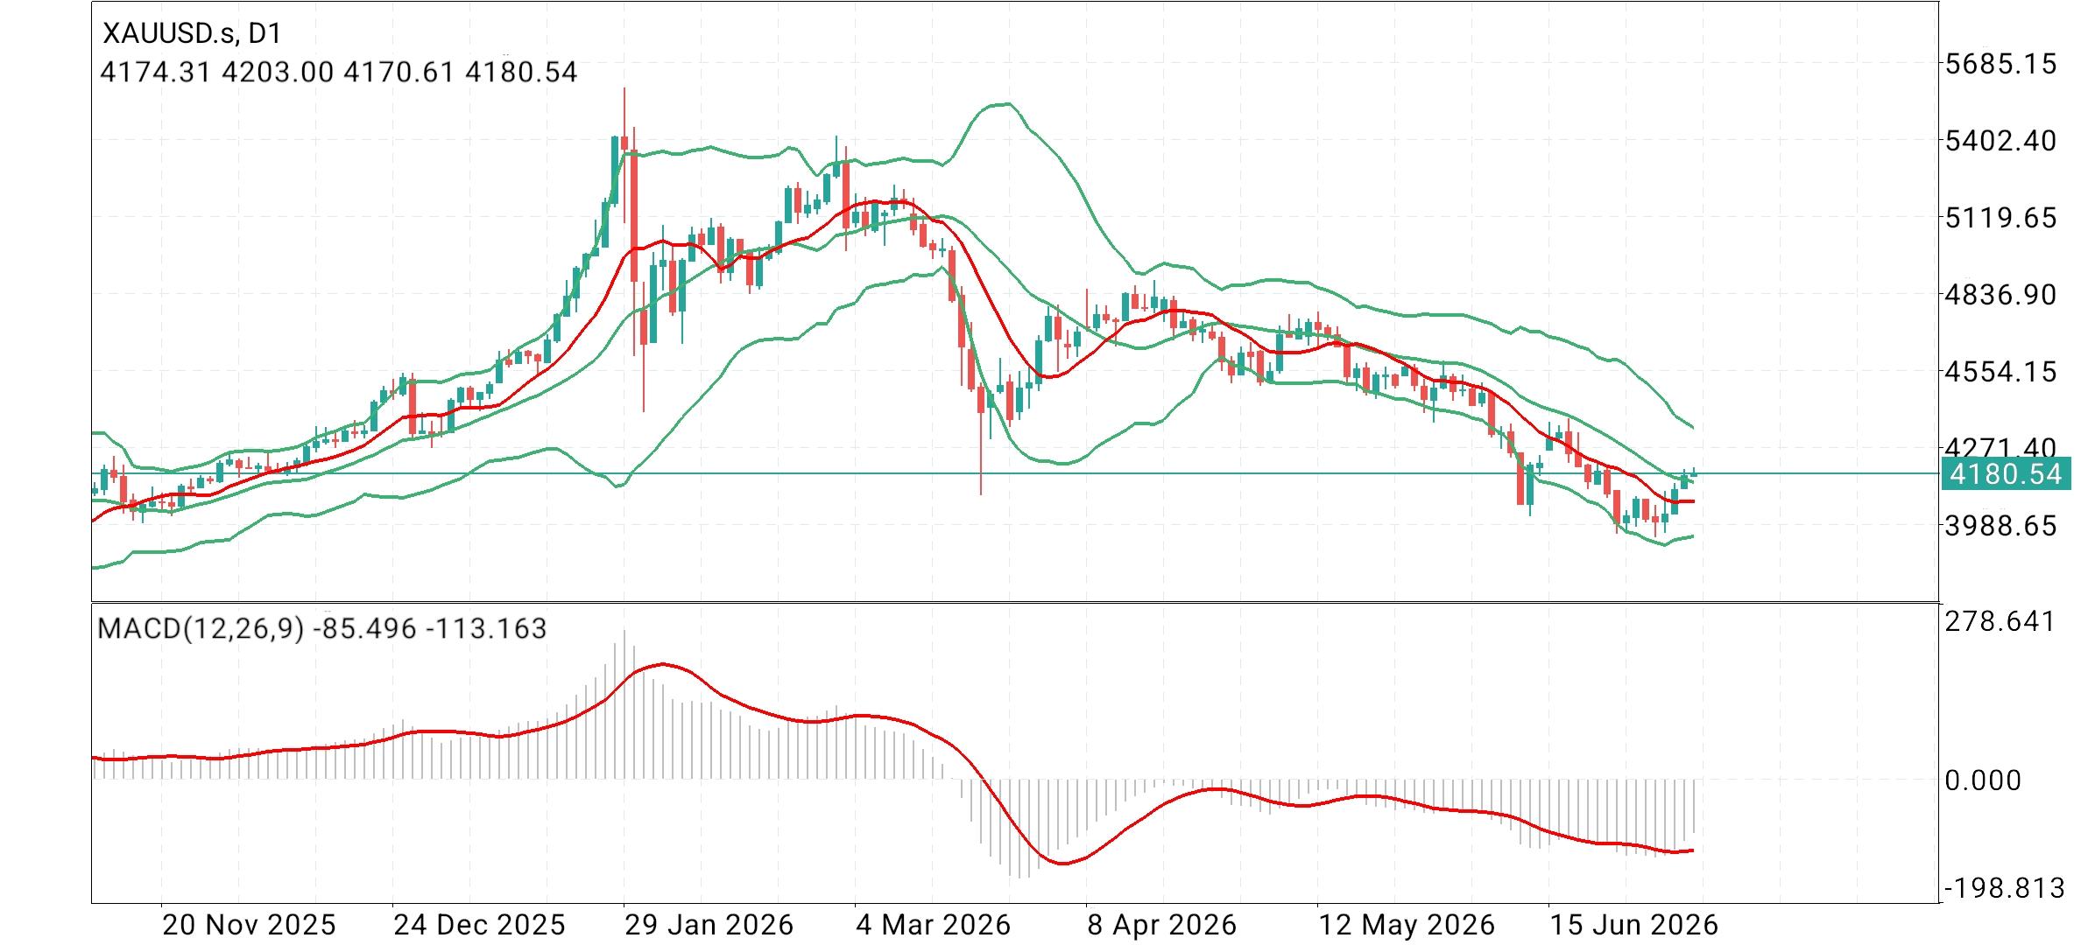Click the 12 May 2026 date label

pos(1407,925)
